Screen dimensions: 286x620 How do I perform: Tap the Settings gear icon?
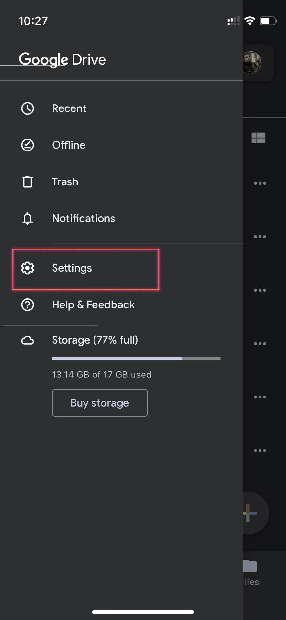click(27, 268)
